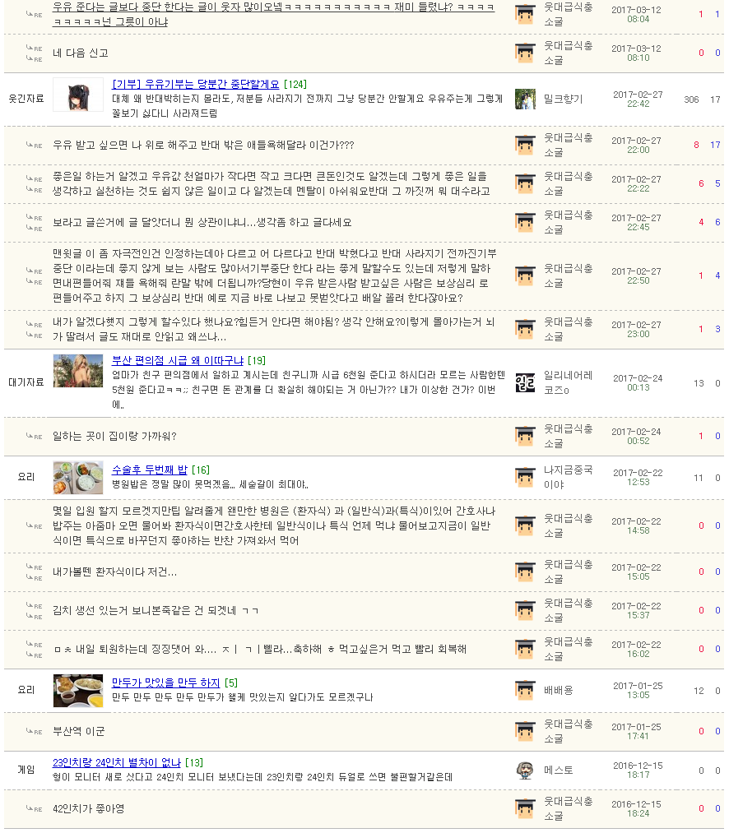The image size is (729, 833).
Task: Click the 밀크향기 author avatar icon
Action: (525, 99)
